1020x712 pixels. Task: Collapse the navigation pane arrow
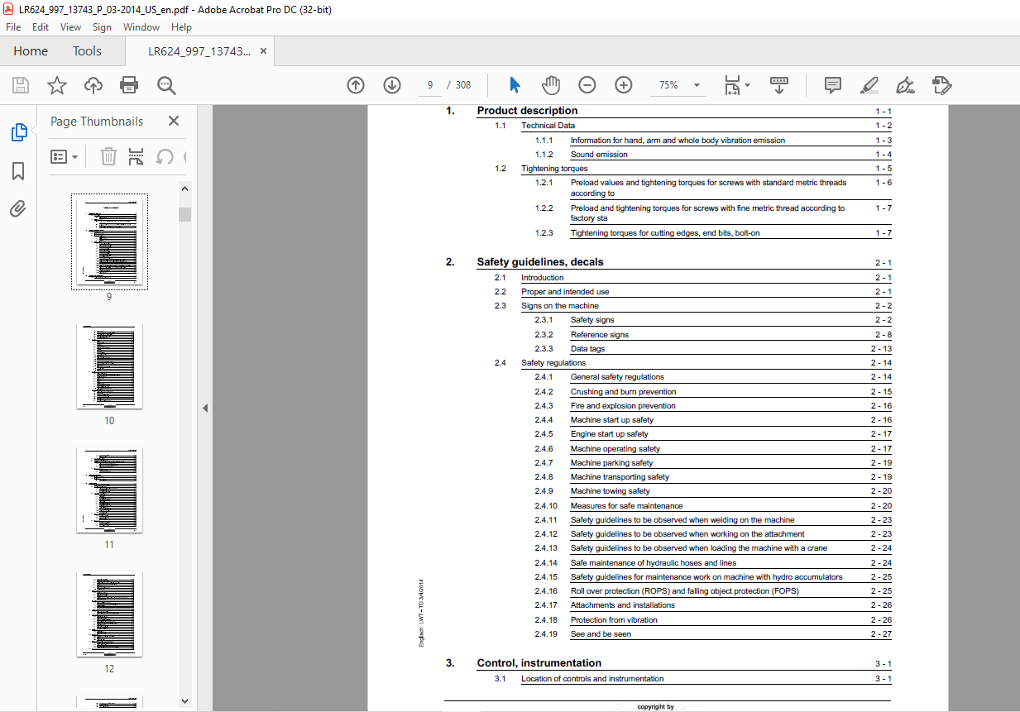click(x=205, y=408)
